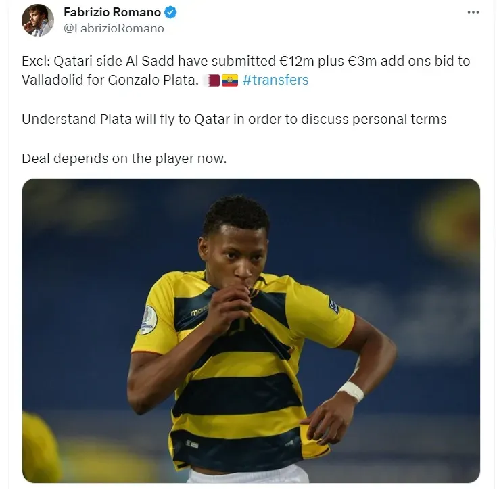Click the Qatar flag emoji
This screenshot has height=489, width=497.
coord(213,80)
